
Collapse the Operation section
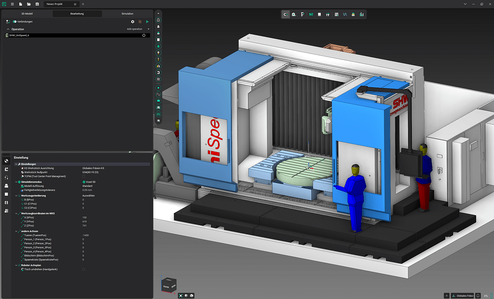click(8, 29)
